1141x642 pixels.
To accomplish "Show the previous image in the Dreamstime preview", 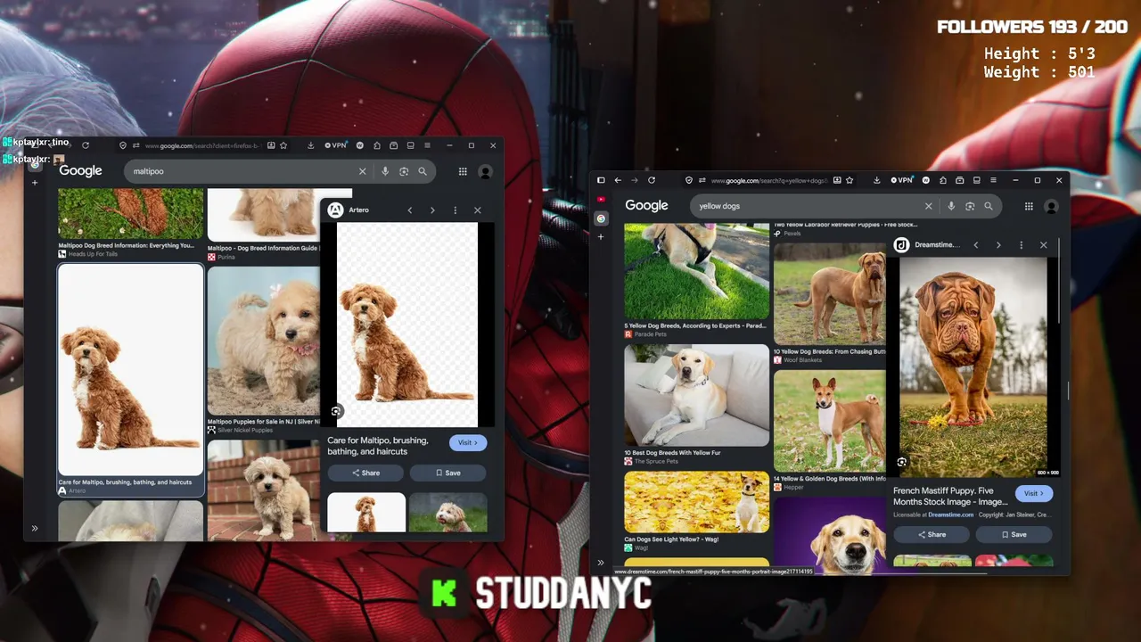I will click(x=976, y=245).
